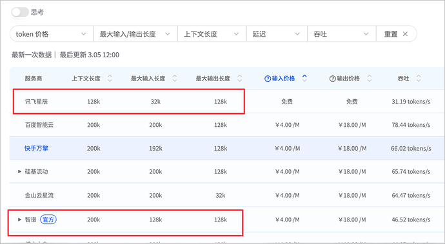The height and width of the screenshot is (244, 445).
Task: Sort by 输入价格 column arrows
Action: pyautogui.click(x=304, y=78)
